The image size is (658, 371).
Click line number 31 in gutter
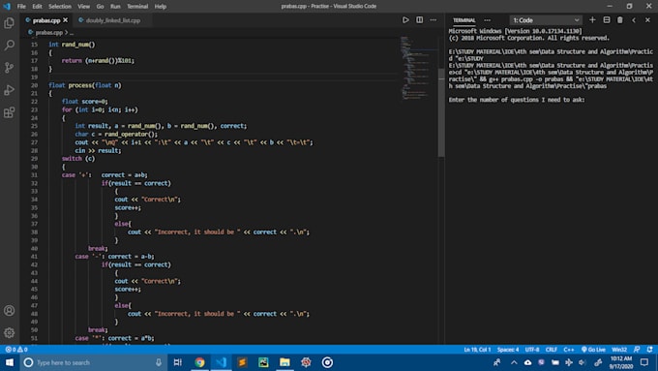(x=34, y=174)
